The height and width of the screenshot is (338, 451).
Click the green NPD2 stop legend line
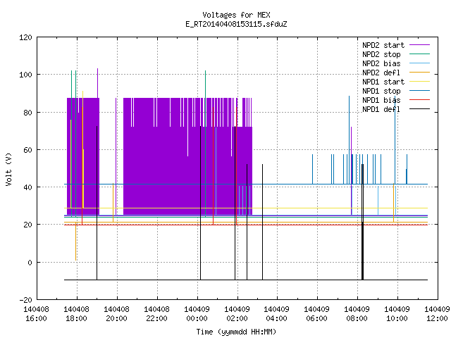tap(420, 54)
